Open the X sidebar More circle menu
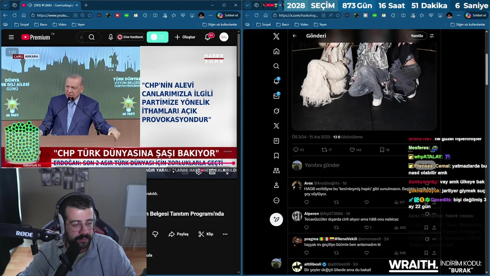The image size is (490, 276). (x=276, y=200)
